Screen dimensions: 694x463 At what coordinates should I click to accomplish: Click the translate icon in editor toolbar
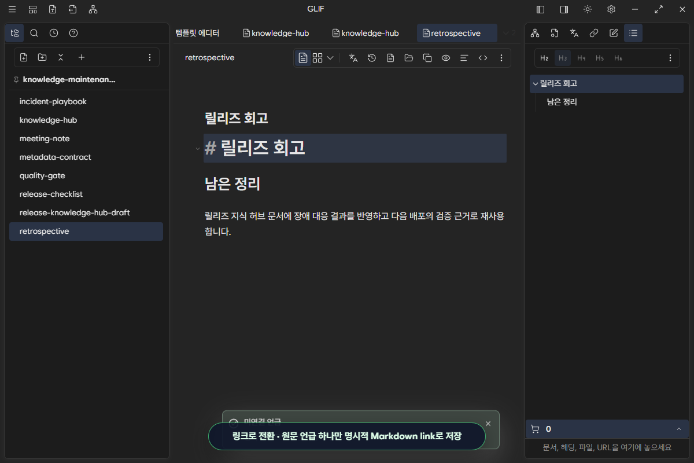pyautogui.click(x=353, y=58)
